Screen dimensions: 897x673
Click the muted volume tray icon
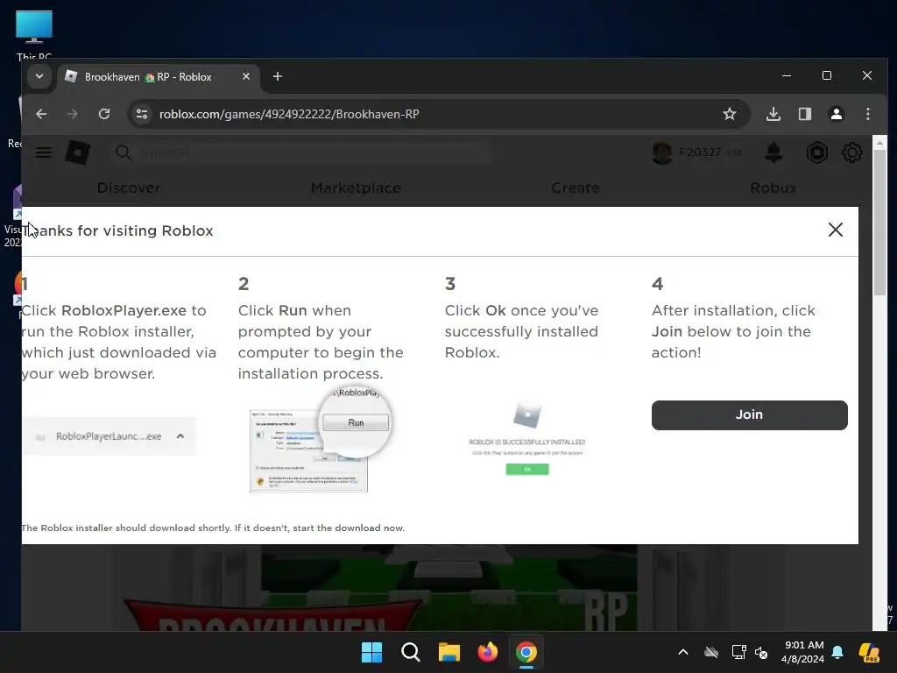761,652
